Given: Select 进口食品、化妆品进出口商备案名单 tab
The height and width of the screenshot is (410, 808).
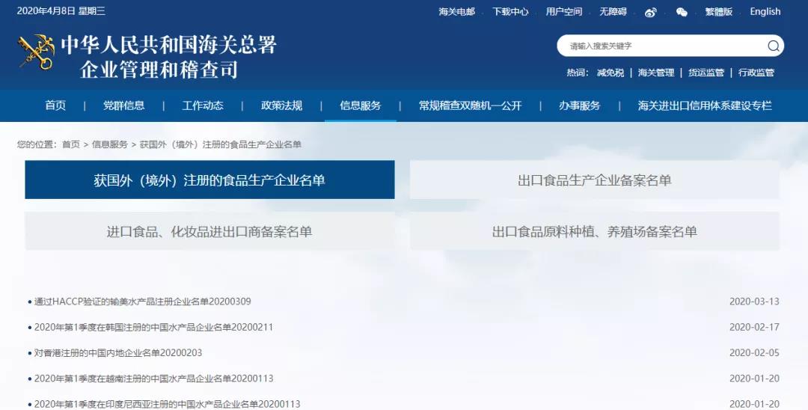Looking at the screenshot, I should (x=209, y=231).
